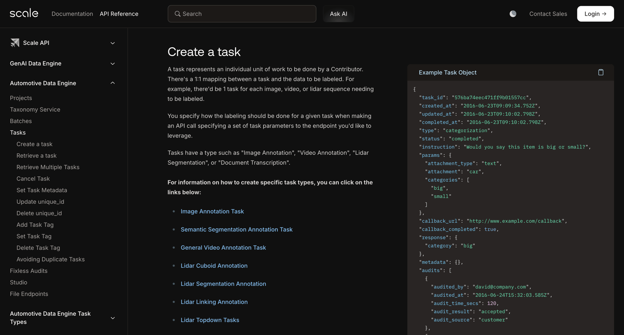
Task: Follow the Lidar Segmentation Annotation link
Action: coord(223,284)
